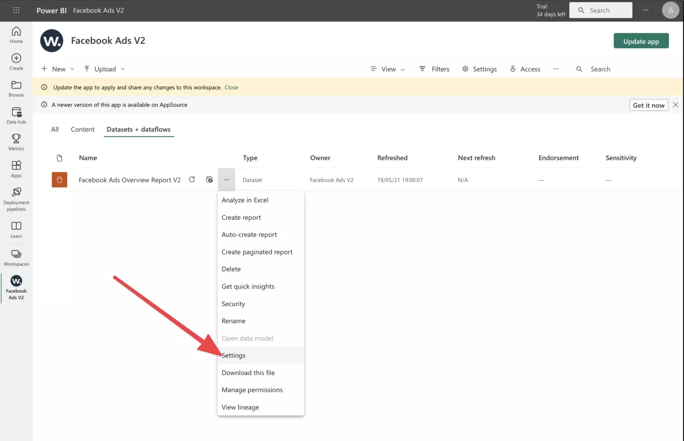Expand the View dropdown
Image resolution: width=684 pixels, height=441 pixels.
pos(388,69)
